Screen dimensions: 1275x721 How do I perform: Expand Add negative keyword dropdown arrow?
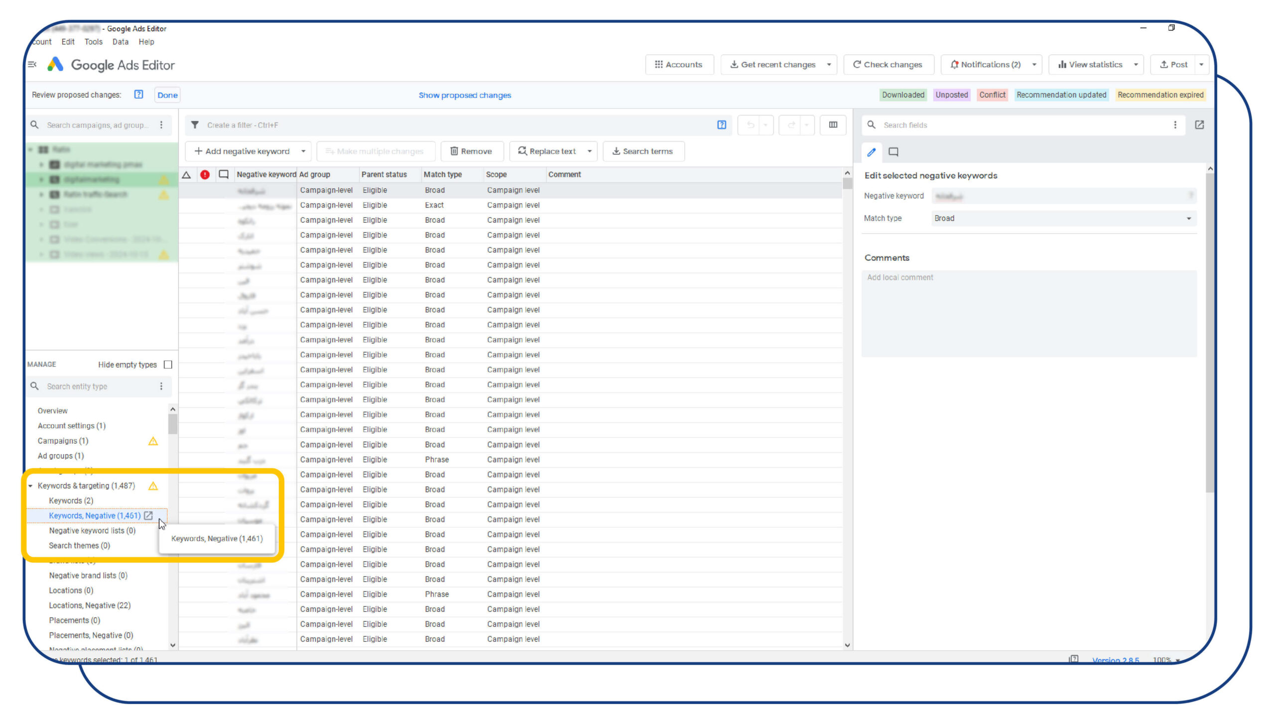click(x=303, y=151)
